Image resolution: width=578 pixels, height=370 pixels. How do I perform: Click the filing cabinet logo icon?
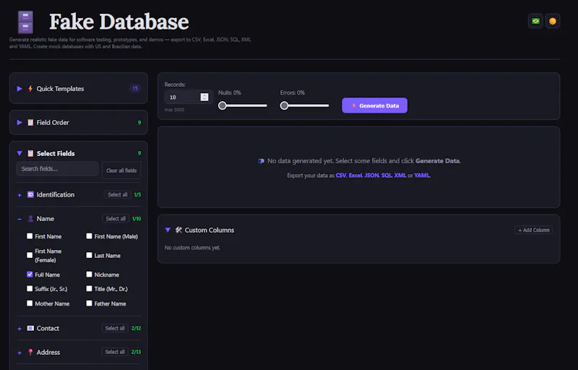pyautogui.click(x=25, y=22)
